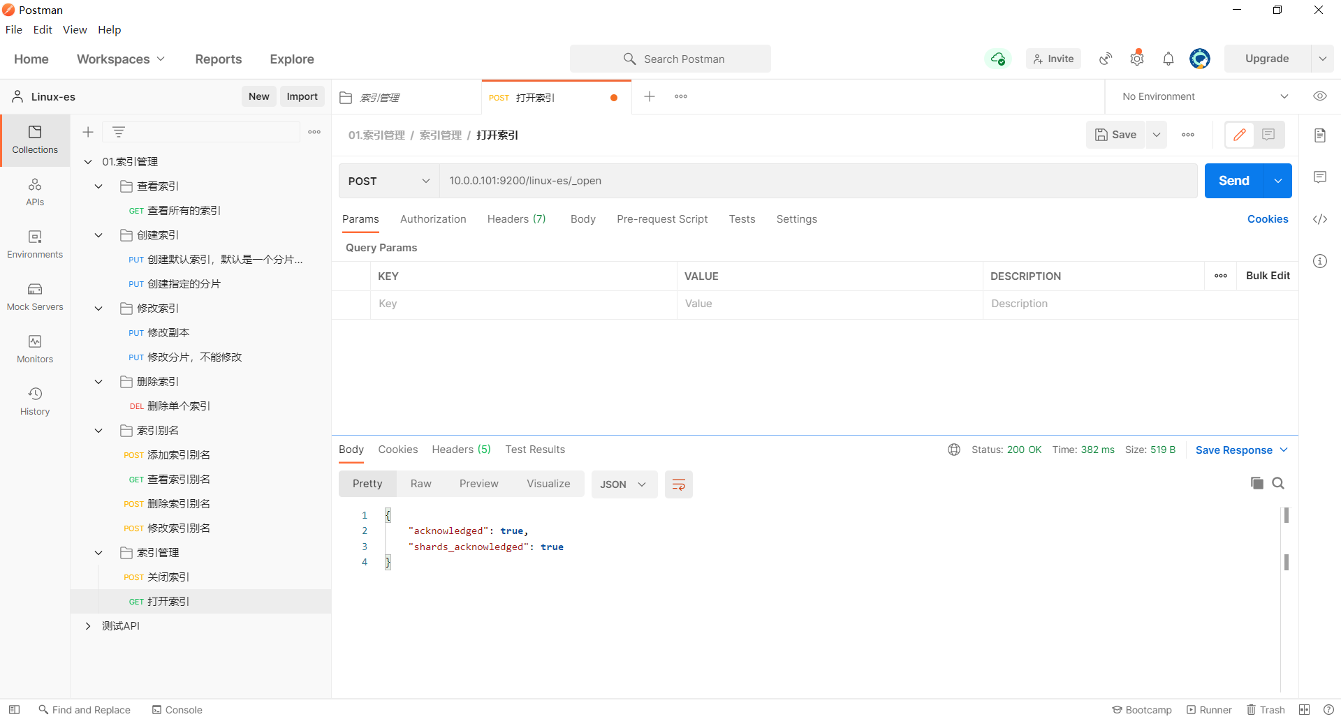
Task: Click the Import button
Action: (x=302, y=96)
